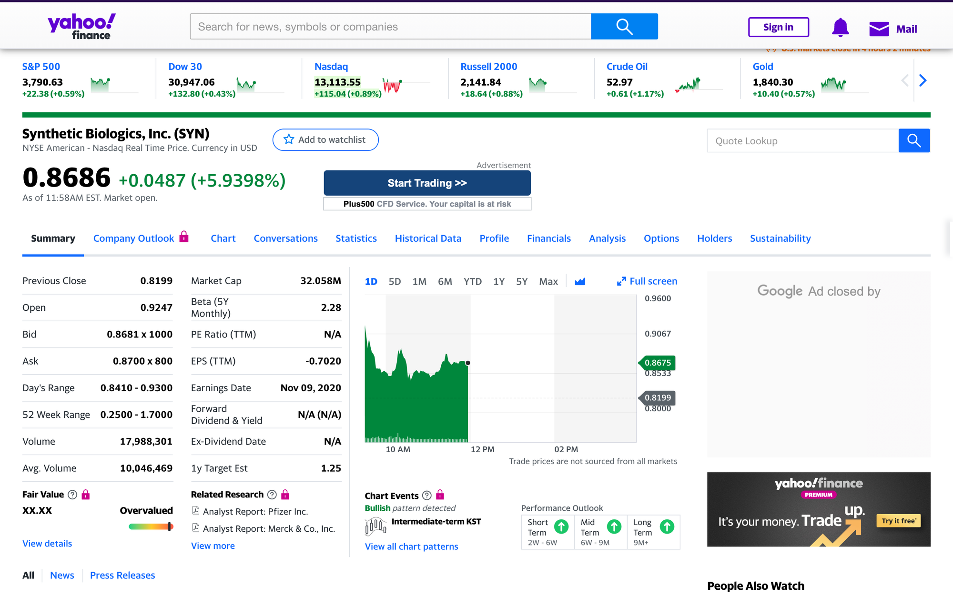This screenshot has width=953, height=595.
Task: Click the Full screen expand arrows icon
Action: (621, 281)
